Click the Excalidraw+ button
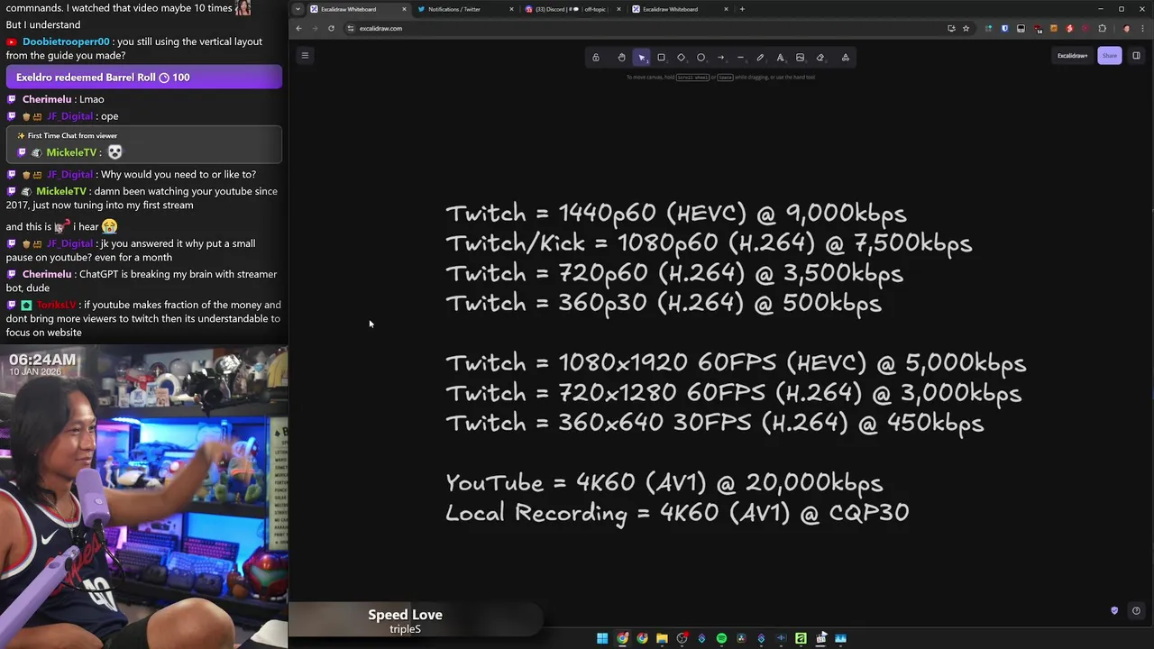The height and width of the screenshot is (649, 1154). coord(1072,56)
